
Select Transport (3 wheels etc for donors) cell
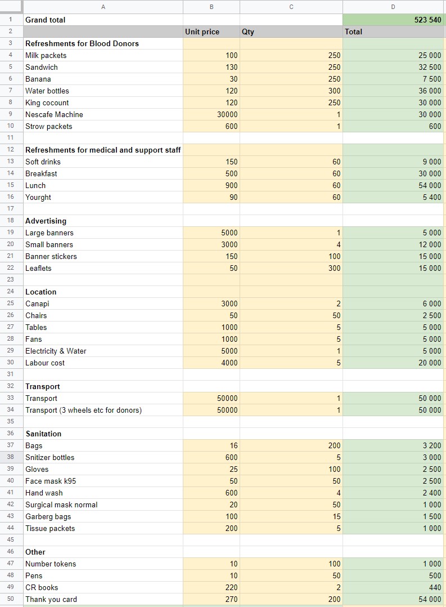103,410
